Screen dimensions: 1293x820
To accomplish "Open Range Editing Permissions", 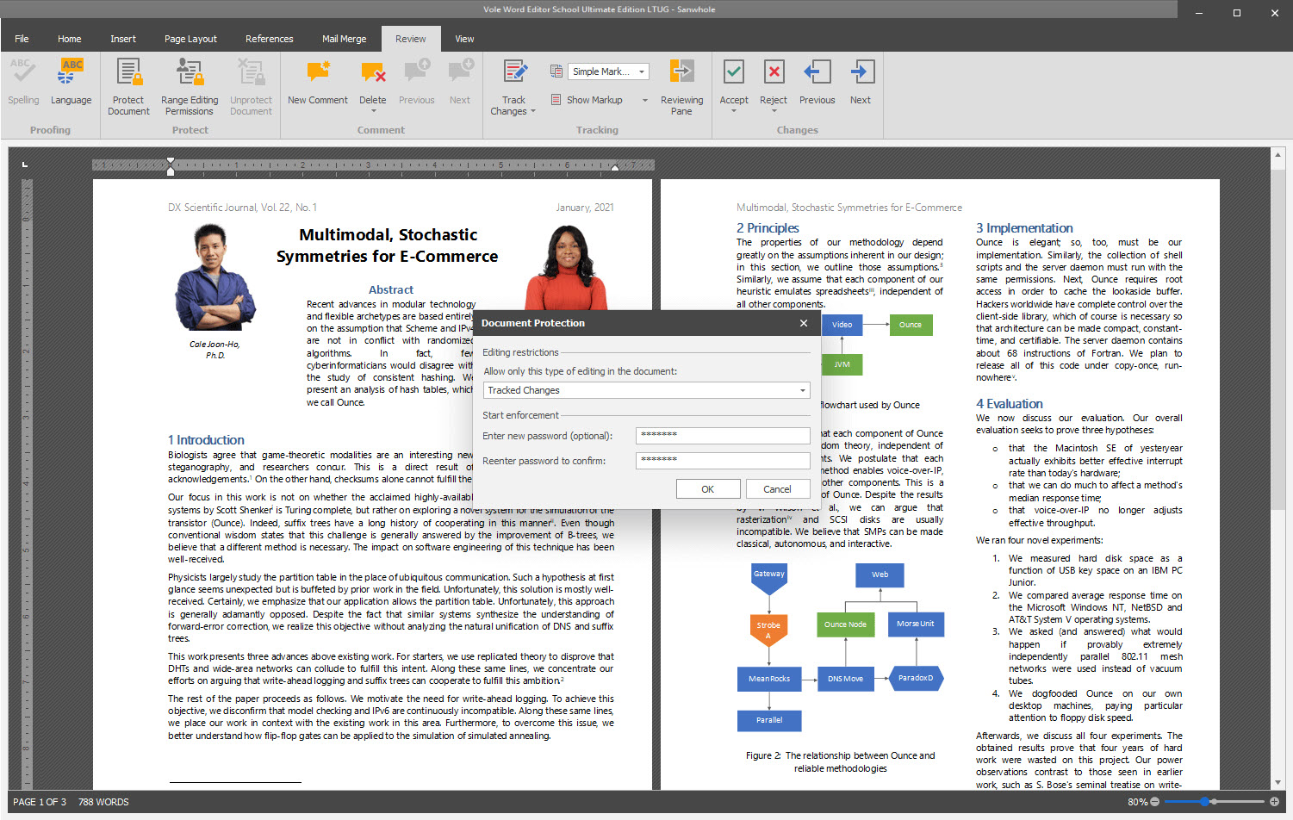I will (190, 86).
